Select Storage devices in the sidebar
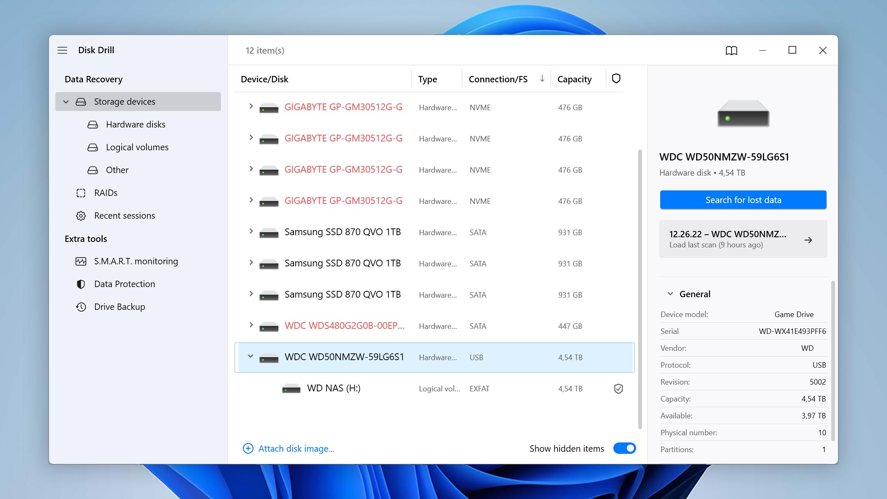Viewport: 887px width, 499px height. (138, 102)
